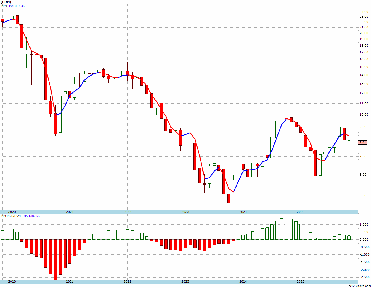Click 2022 on the MACD panel time axis
371x288 pixels.
coord(127,281)
